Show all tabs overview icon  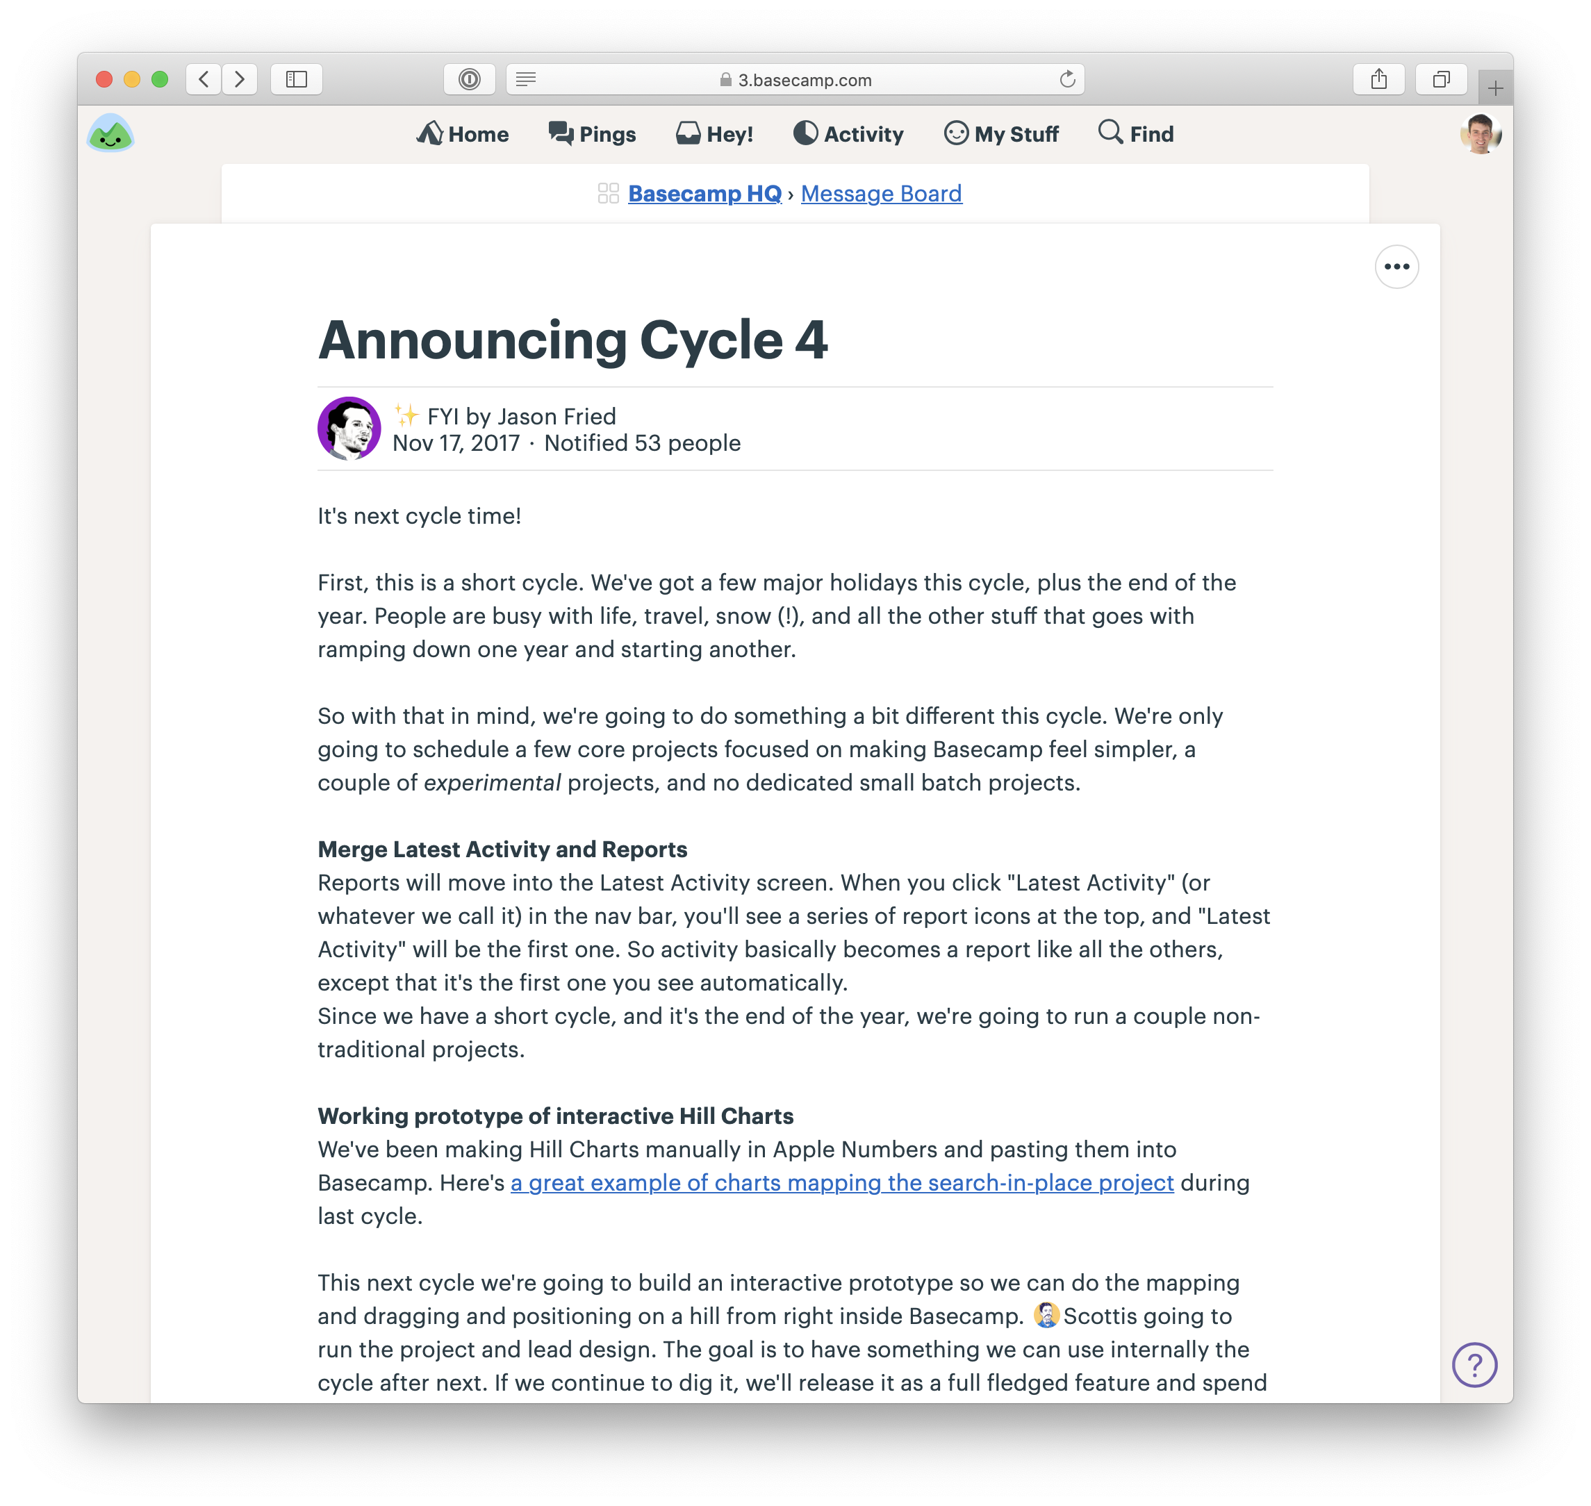tap(1441, 79)
